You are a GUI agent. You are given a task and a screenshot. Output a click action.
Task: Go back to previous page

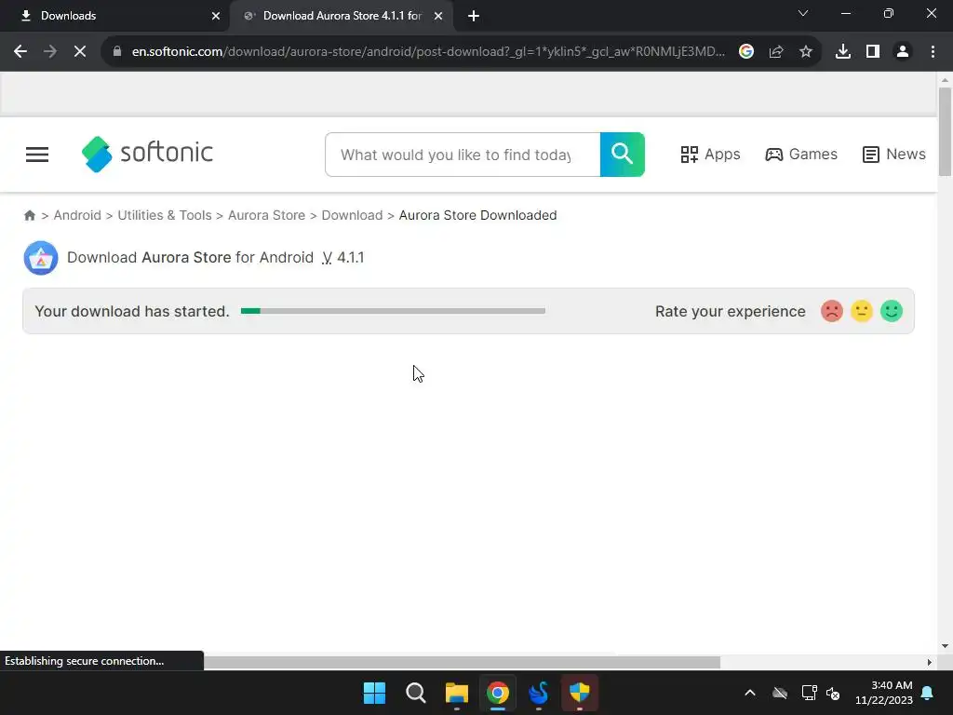[20, 52]
